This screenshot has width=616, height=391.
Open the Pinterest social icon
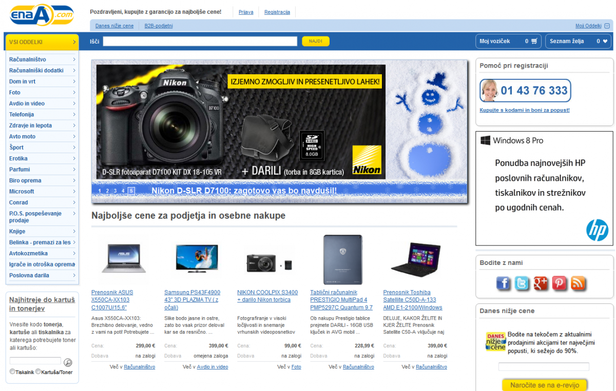560,283
